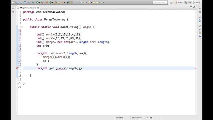Click in the Quick Access search field
The width and height of the screenshot is (213, 120).
160,2
